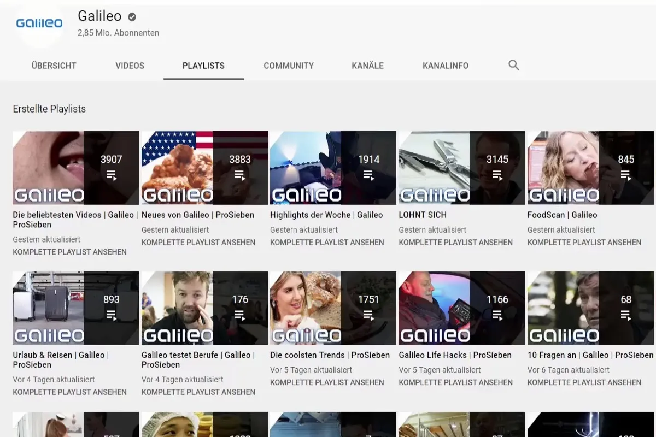Open the multitool thumbnail of LOHNT SICH
This screenshot has height=437, width=656.
coord(462,168)
